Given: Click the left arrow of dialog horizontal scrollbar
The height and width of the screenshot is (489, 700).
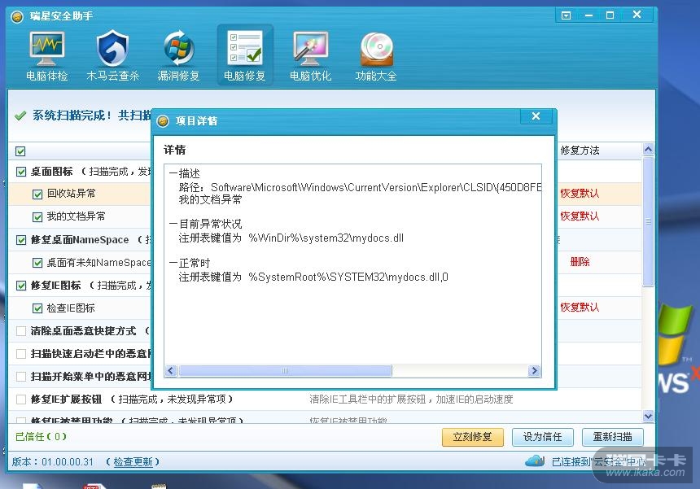Looking at the screenshot, I should coord(171,371).
